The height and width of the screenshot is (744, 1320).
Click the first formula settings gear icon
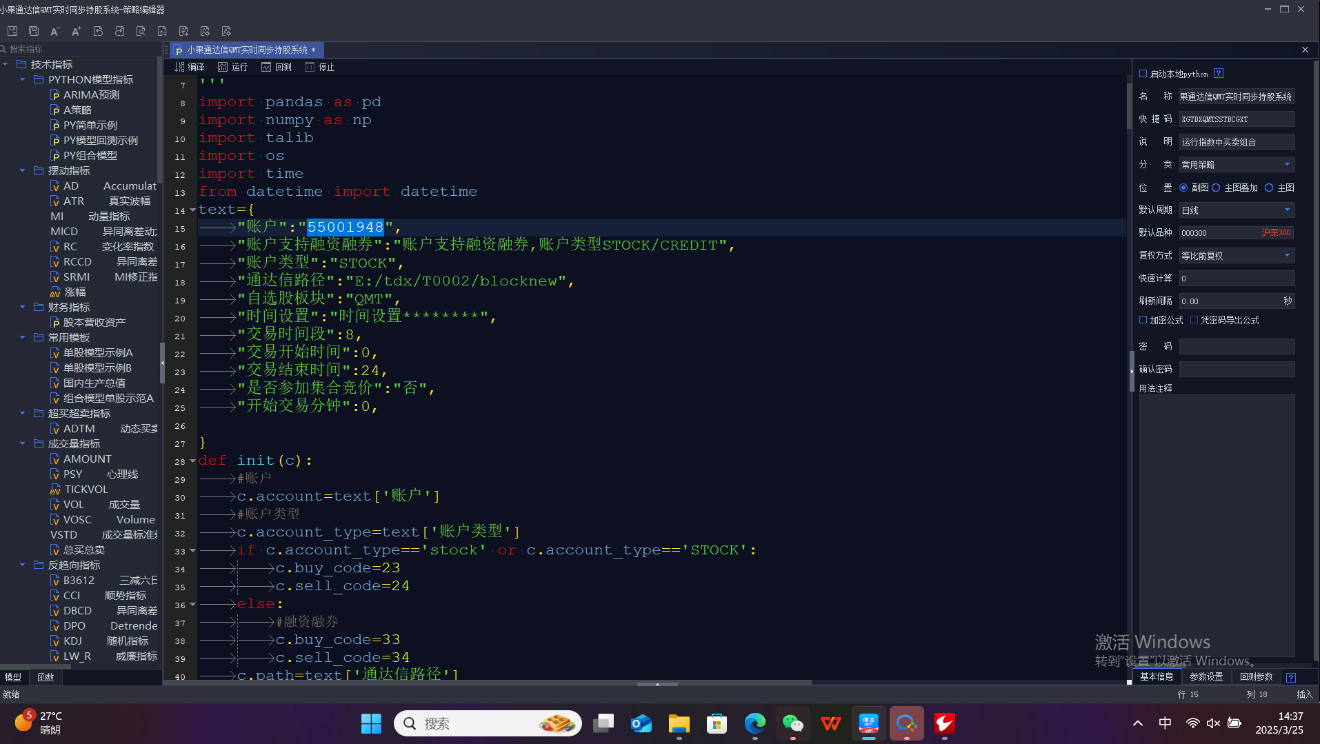205,31
